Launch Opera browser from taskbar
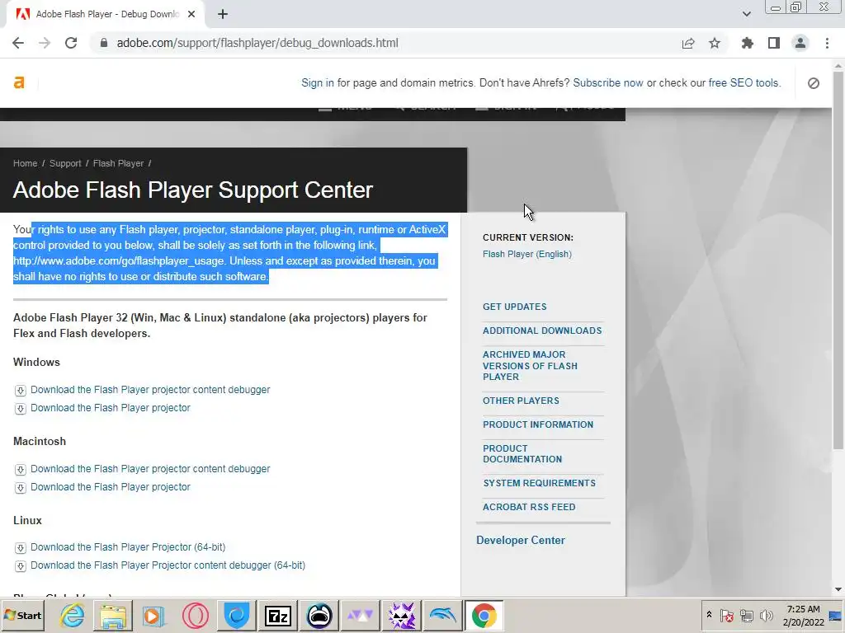The height and width of the screenshot is (633, 845). [x=195, y=615]
